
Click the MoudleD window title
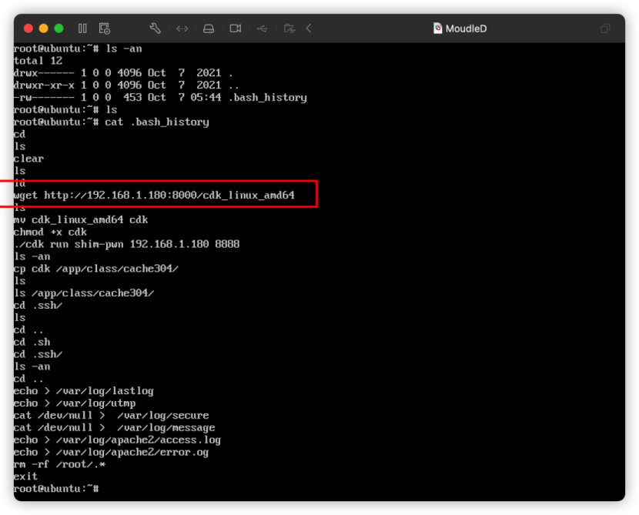click(x=467, y=28)
